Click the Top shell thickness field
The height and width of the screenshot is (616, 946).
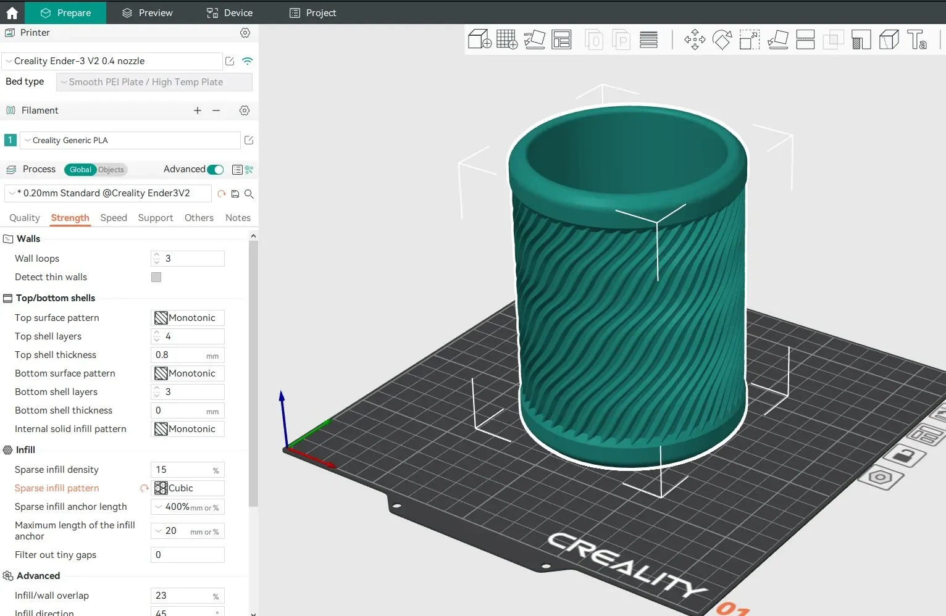188,355
